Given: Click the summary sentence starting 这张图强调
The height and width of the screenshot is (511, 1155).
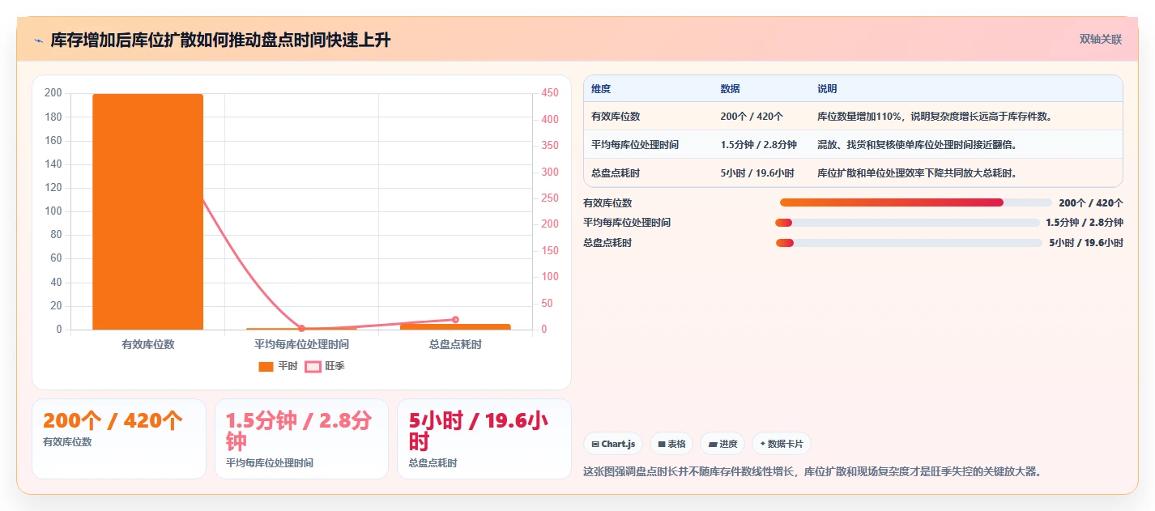Looking at the screenshot, I should [x=812, y=471].
